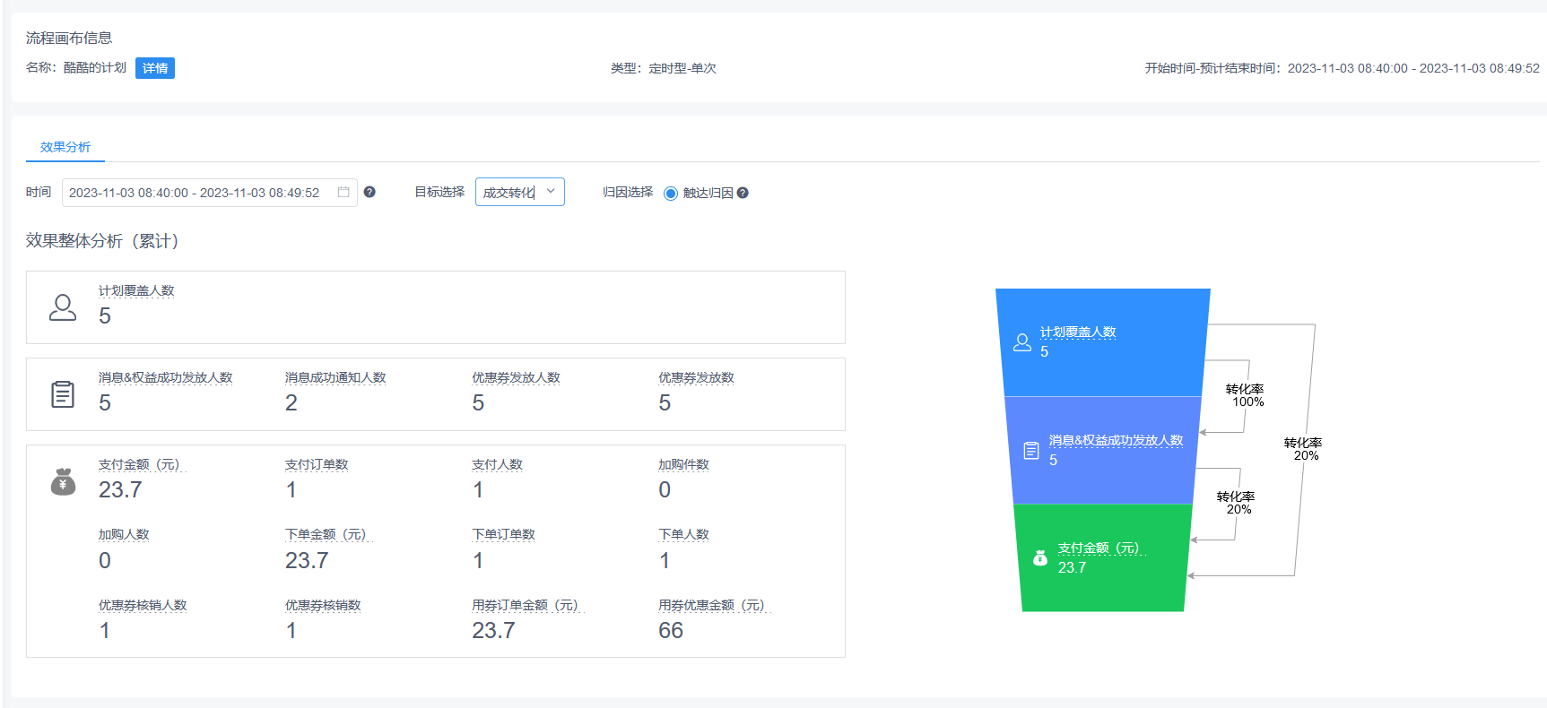This screenshot has width=1547, height=708.
Task: Click the money bag icon in green funnel
Action: (1039, 558)
